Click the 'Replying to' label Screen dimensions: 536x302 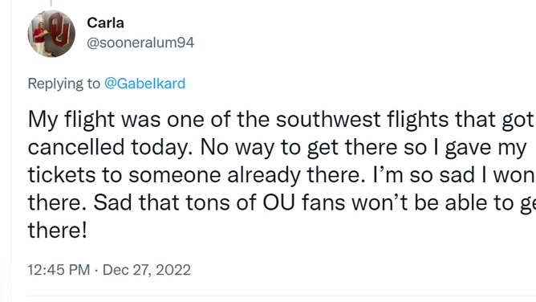(x=64, y=84)
